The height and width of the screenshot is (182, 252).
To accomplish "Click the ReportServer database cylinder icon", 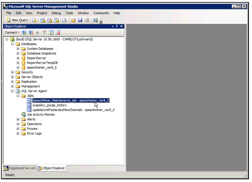I will coord(23,58).
